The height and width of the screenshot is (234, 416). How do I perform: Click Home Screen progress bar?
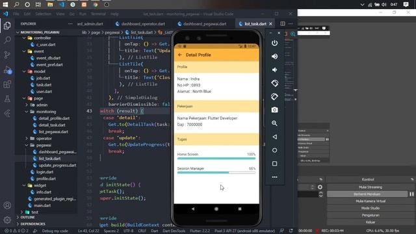pyautogui.click(x=216, y=159)
